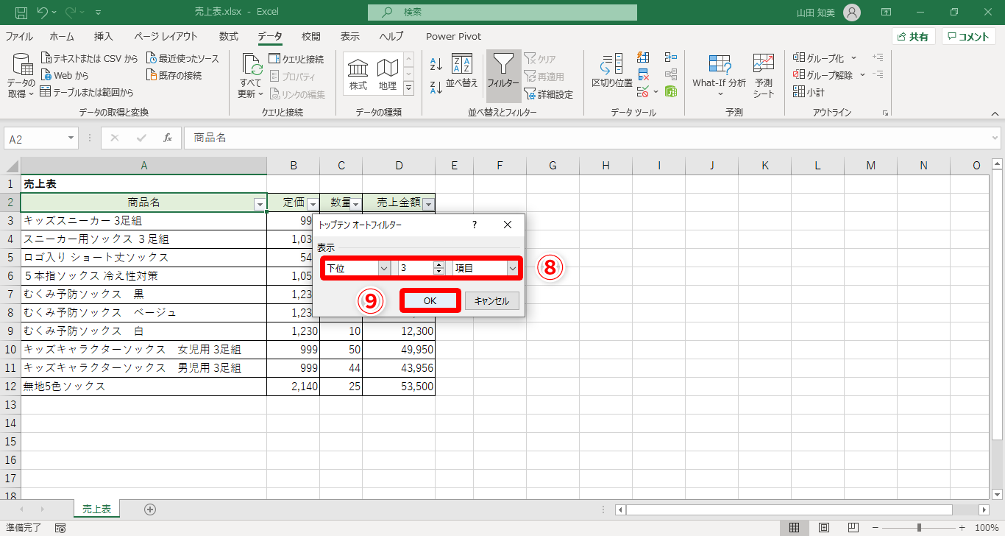Image resolution: width=1005 pixels, height=536 pixels.
Task: Click the Undo arrow in the quick access toolbar
Action: (x=43, y=13)
